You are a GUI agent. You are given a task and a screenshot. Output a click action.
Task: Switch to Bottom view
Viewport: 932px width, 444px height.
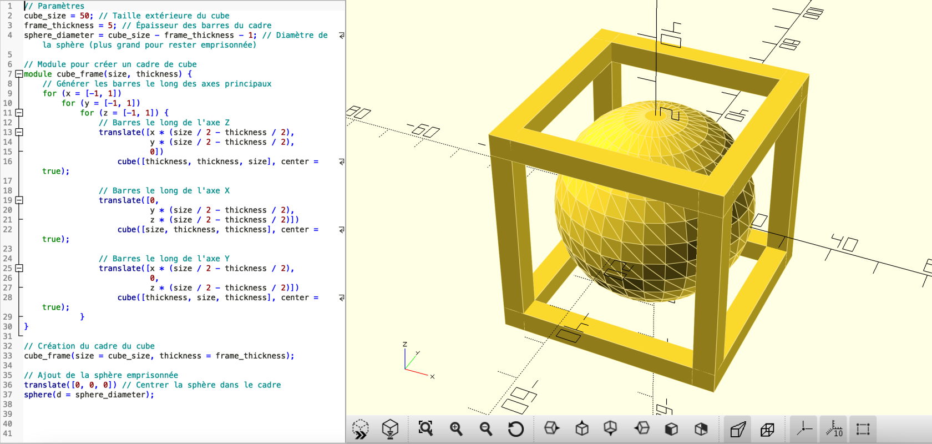611,428
